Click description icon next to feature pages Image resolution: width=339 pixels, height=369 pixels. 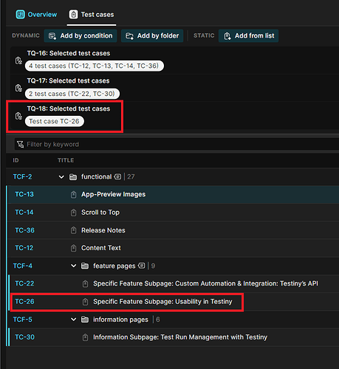(x=142, y=266)
